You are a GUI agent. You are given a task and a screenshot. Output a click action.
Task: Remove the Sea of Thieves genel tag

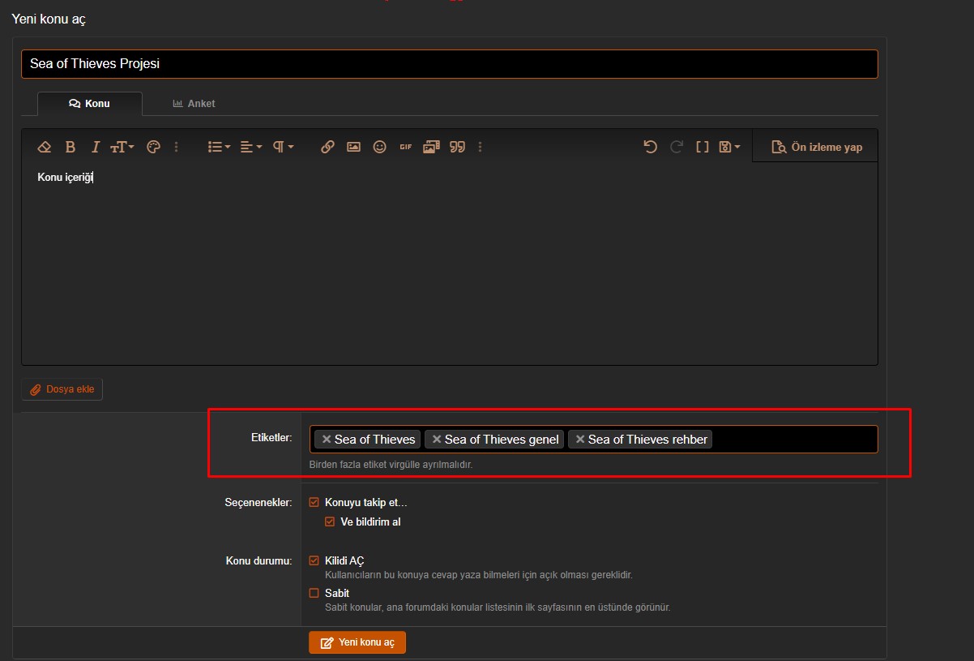pos(437,439)
